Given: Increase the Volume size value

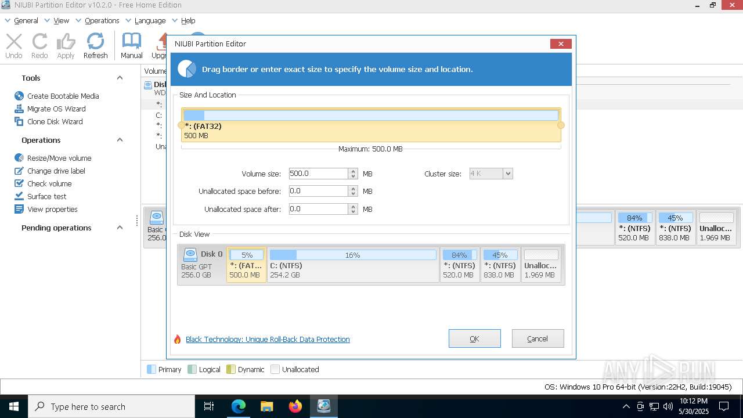Looking at the screenshot, I should [x=353, y=171].
